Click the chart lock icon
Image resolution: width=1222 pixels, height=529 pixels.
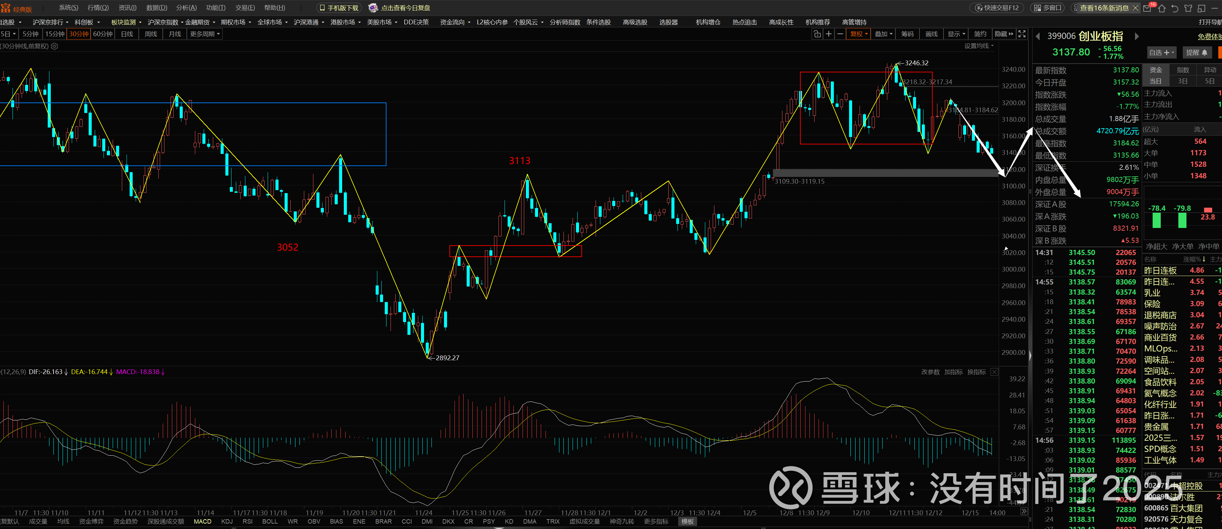pos(817,34)
